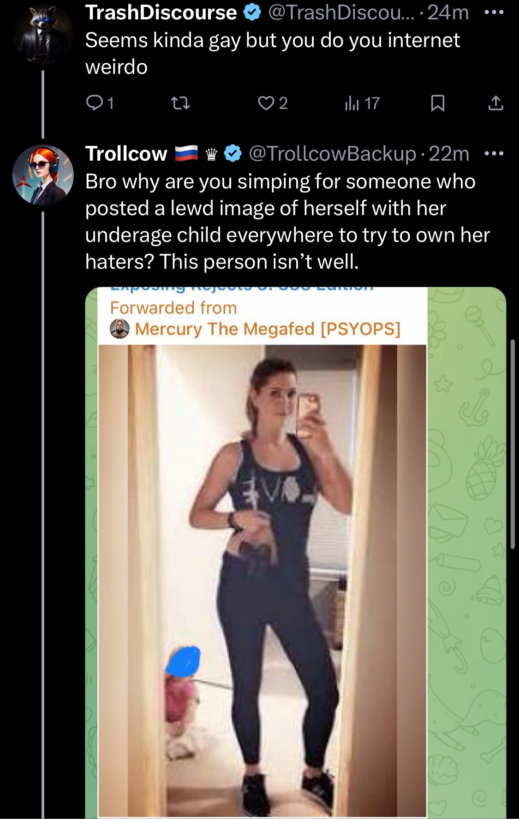Reply to the TrashDiscourse tweet
The height and width of the screenshot is (819, 519).
100,103
